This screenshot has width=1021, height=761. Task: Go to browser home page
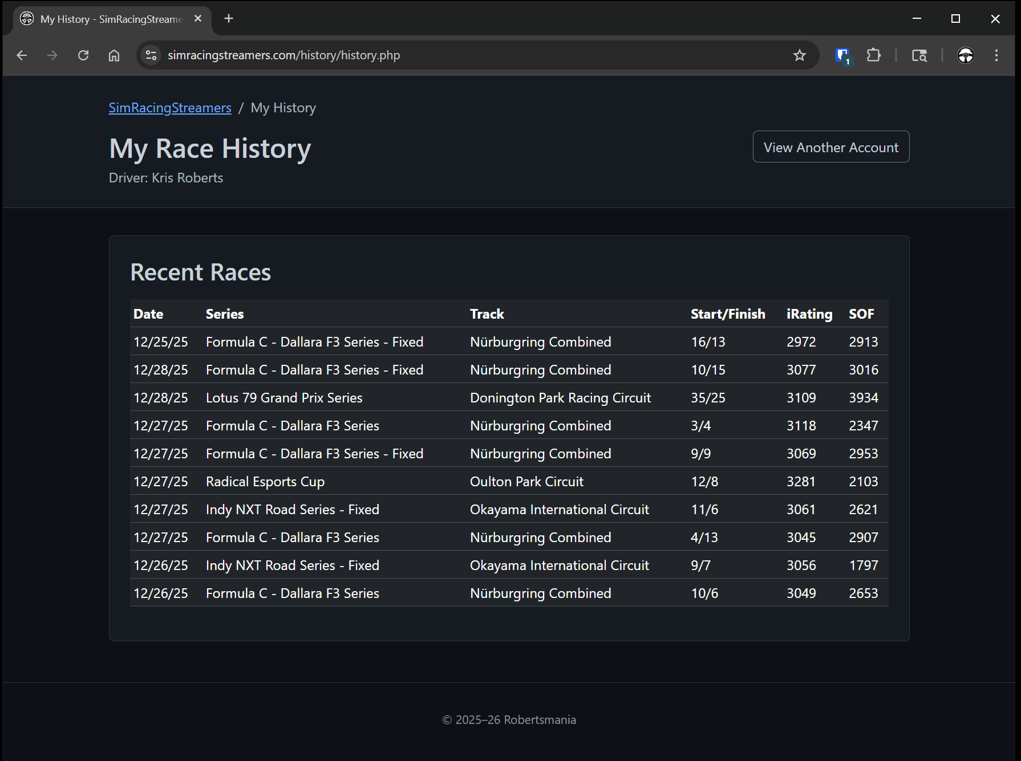click(114, 55)
